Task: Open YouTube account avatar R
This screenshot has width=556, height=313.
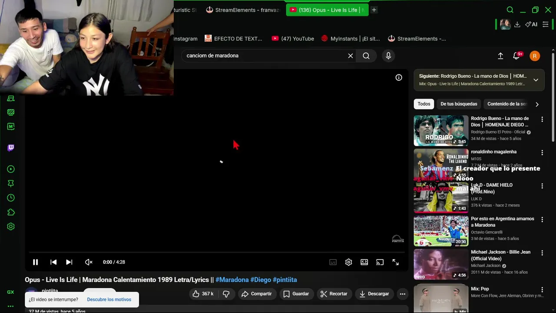Action: tap(535, 56)
